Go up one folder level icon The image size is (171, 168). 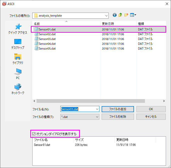click(120, 15)
